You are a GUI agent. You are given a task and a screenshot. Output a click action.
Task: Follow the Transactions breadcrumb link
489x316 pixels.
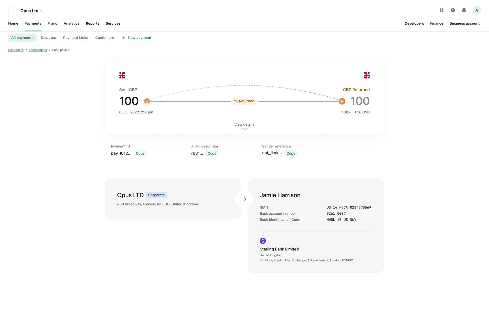[x=38, y=50]
